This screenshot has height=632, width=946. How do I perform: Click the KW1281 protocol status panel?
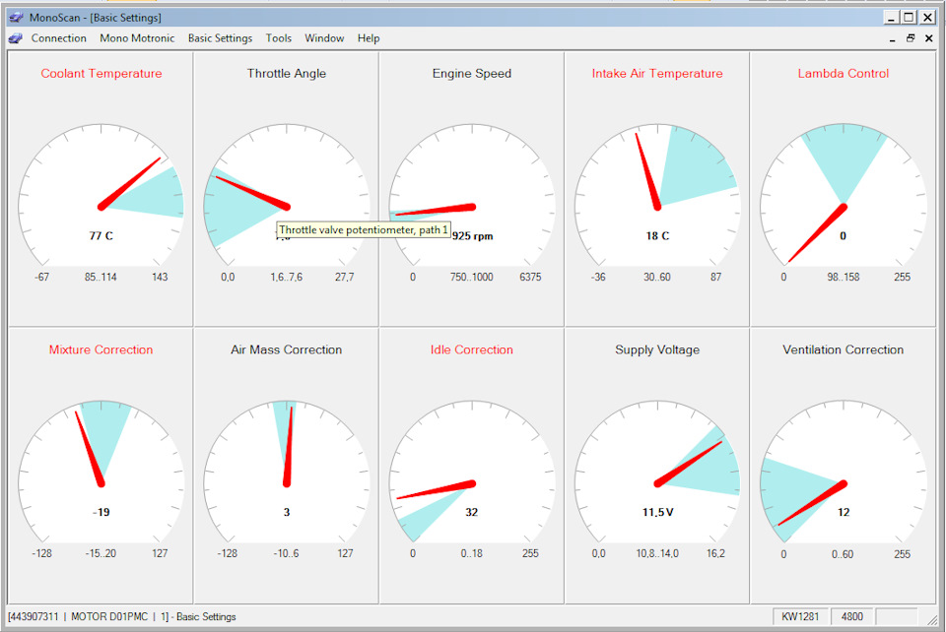[x=800, y=616]
